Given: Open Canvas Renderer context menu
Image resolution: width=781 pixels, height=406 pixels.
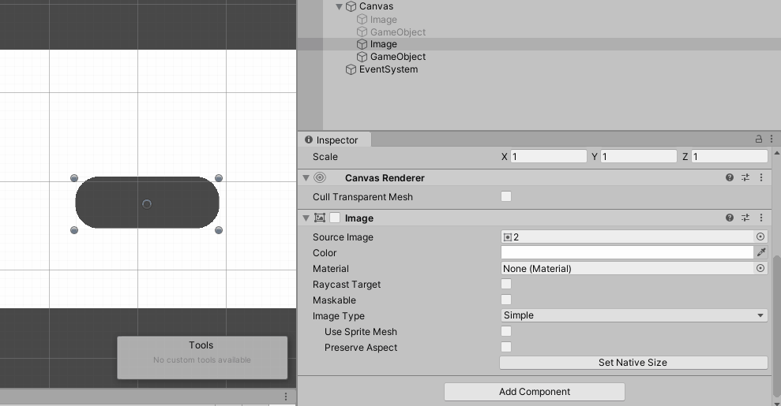Looking at the screenshot, I should pyautogui.click(x=761, y=177).
